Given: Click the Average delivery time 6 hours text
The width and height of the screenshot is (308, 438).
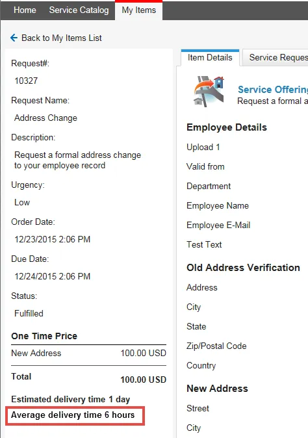Looking at the screenshot, I should pos(73,415).
